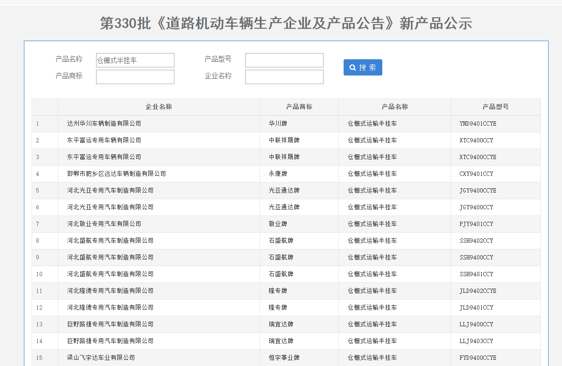Click model JLD9402CCYE
Image resolution: width=562 pixels, height=366 pixels.
[x=478, y=291]
